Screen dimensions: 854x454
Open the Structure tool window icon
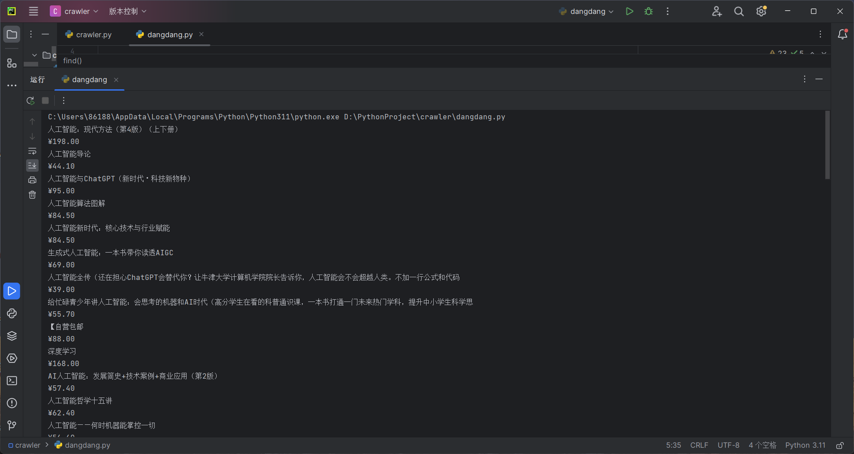(x=12, y=63)
